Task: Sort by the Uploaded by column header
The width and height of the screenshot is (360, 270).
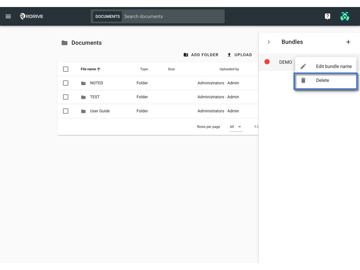Action: click(x=229, y=69)
